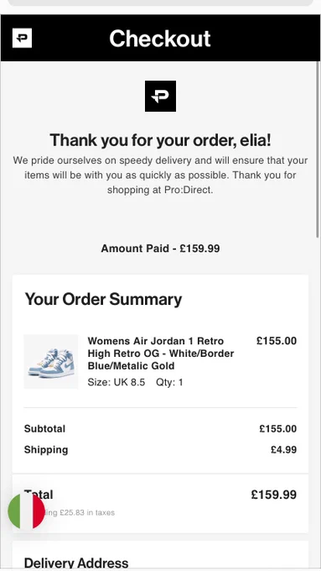
Task: Click the Delivery Address heading
Action: pos(76,563)
